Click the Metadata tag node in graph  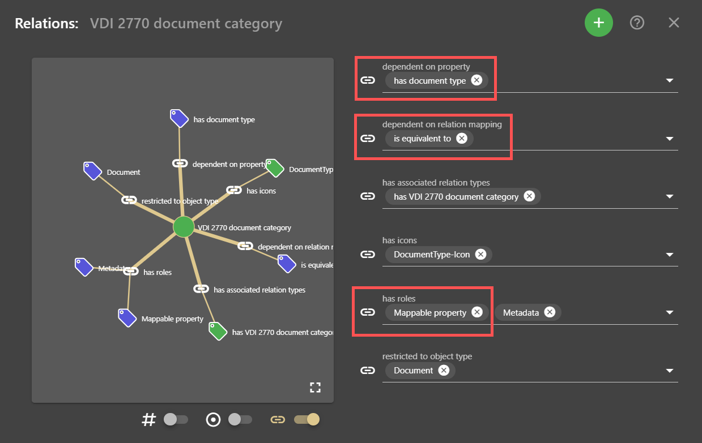[x=84, y=267]
